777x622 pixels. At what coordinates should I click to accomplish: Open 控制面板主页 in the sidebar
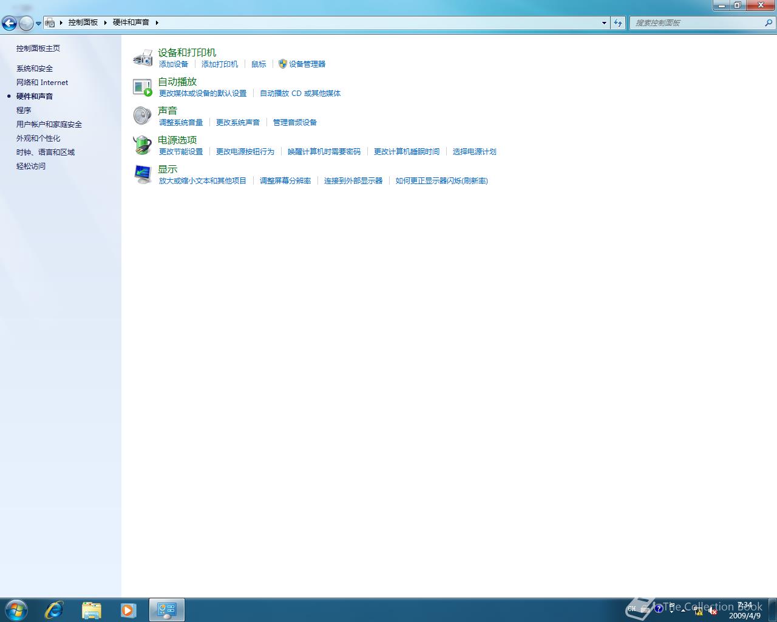[x=38, y=49]
